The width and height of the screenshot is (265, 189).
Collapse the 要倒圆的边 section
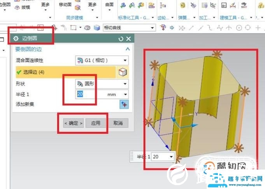click(127, 49)
